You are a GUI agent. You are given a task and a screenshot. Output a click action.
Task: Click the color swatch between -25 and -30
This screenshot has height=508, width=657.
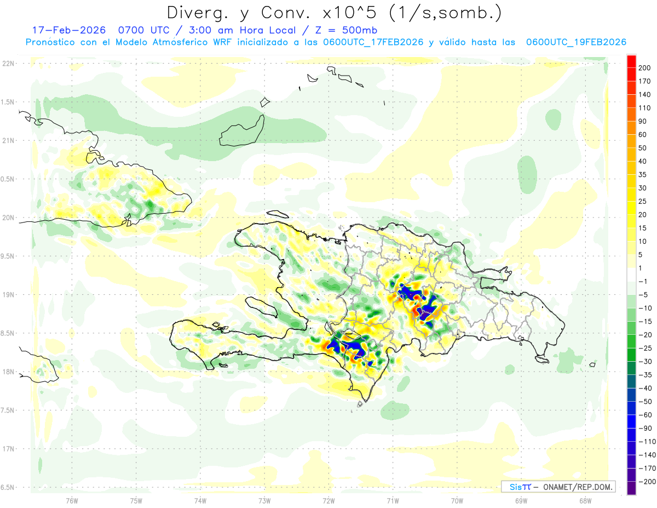coord(631,355)
